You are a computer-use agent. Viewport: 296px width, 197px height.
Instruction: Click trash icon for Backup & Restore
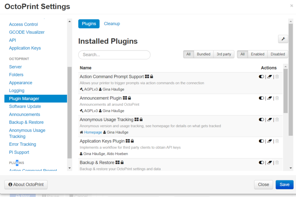coord(277,162)
